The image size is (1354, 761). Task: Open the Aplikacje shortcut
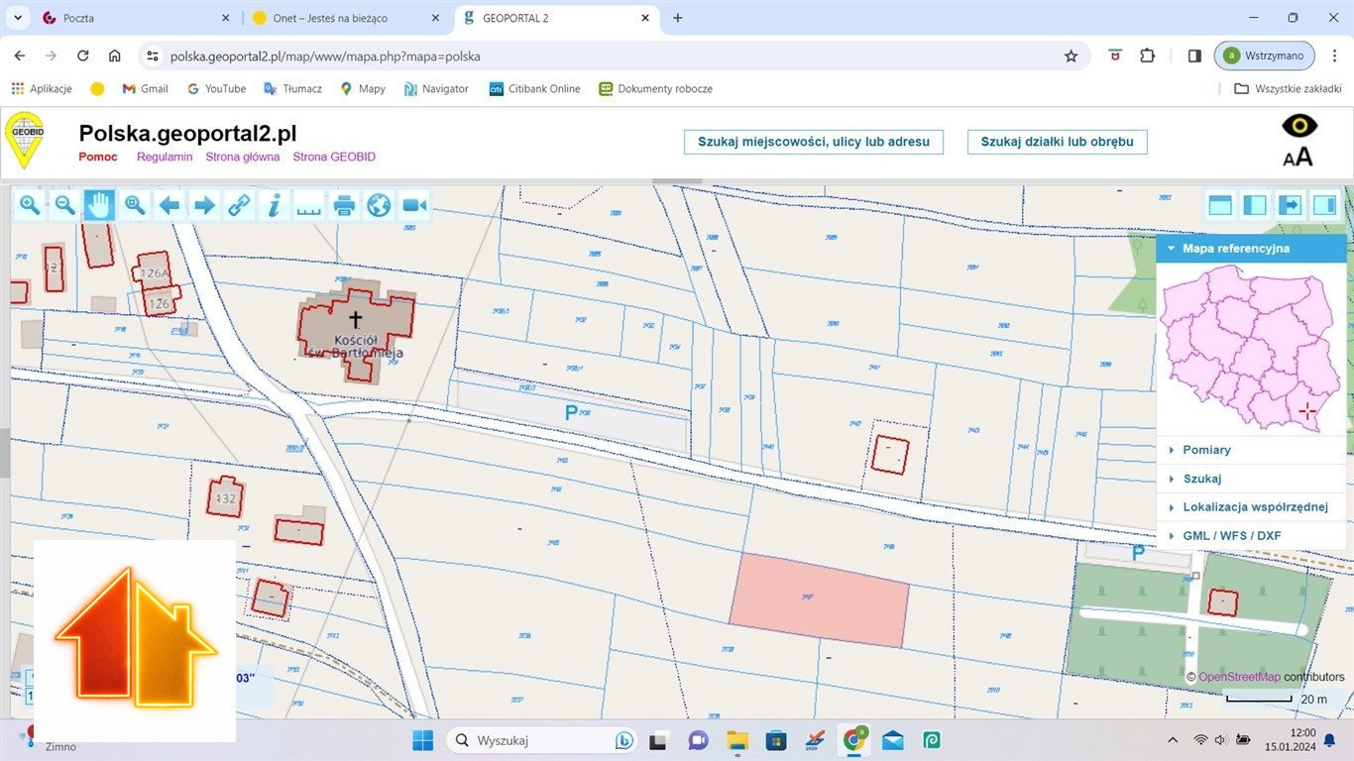pyautogui.click(x=42, y=88)
